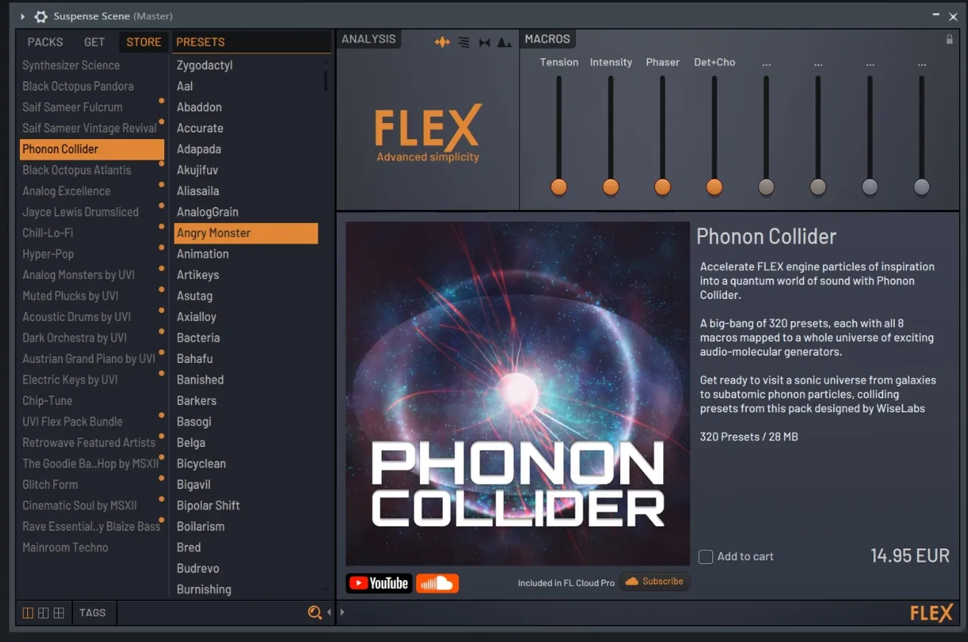The image size is (968, 642).
Task: Select the STORE tab
Action: pos(144,42)
